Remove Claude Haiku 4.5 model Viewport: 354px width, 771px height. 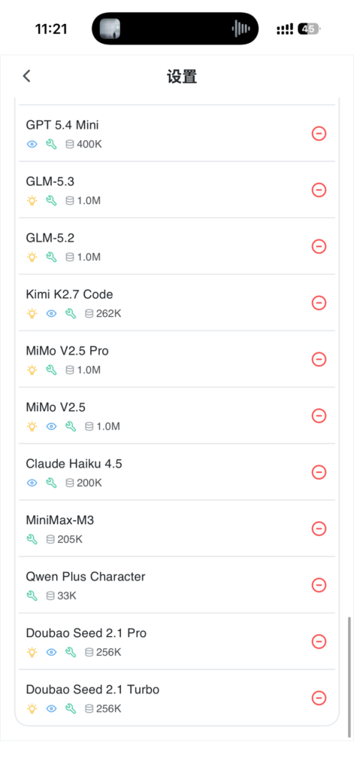point(319,472)
